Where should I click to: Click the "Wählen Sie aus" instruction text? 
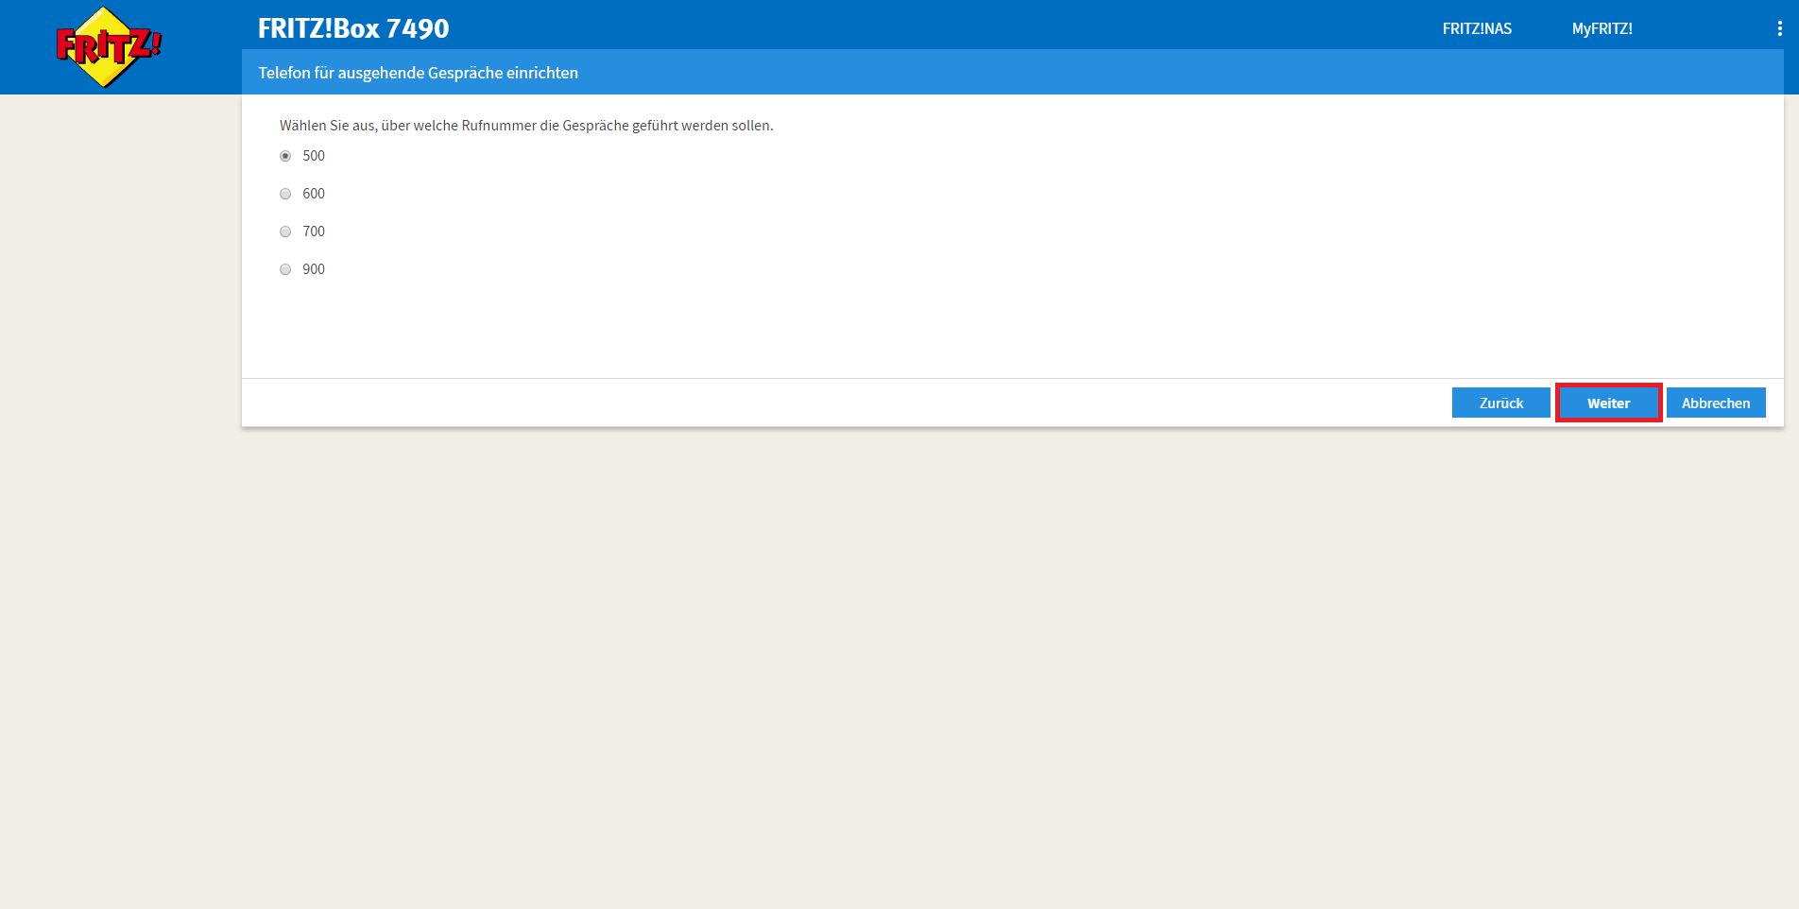[x=525, y=126]
